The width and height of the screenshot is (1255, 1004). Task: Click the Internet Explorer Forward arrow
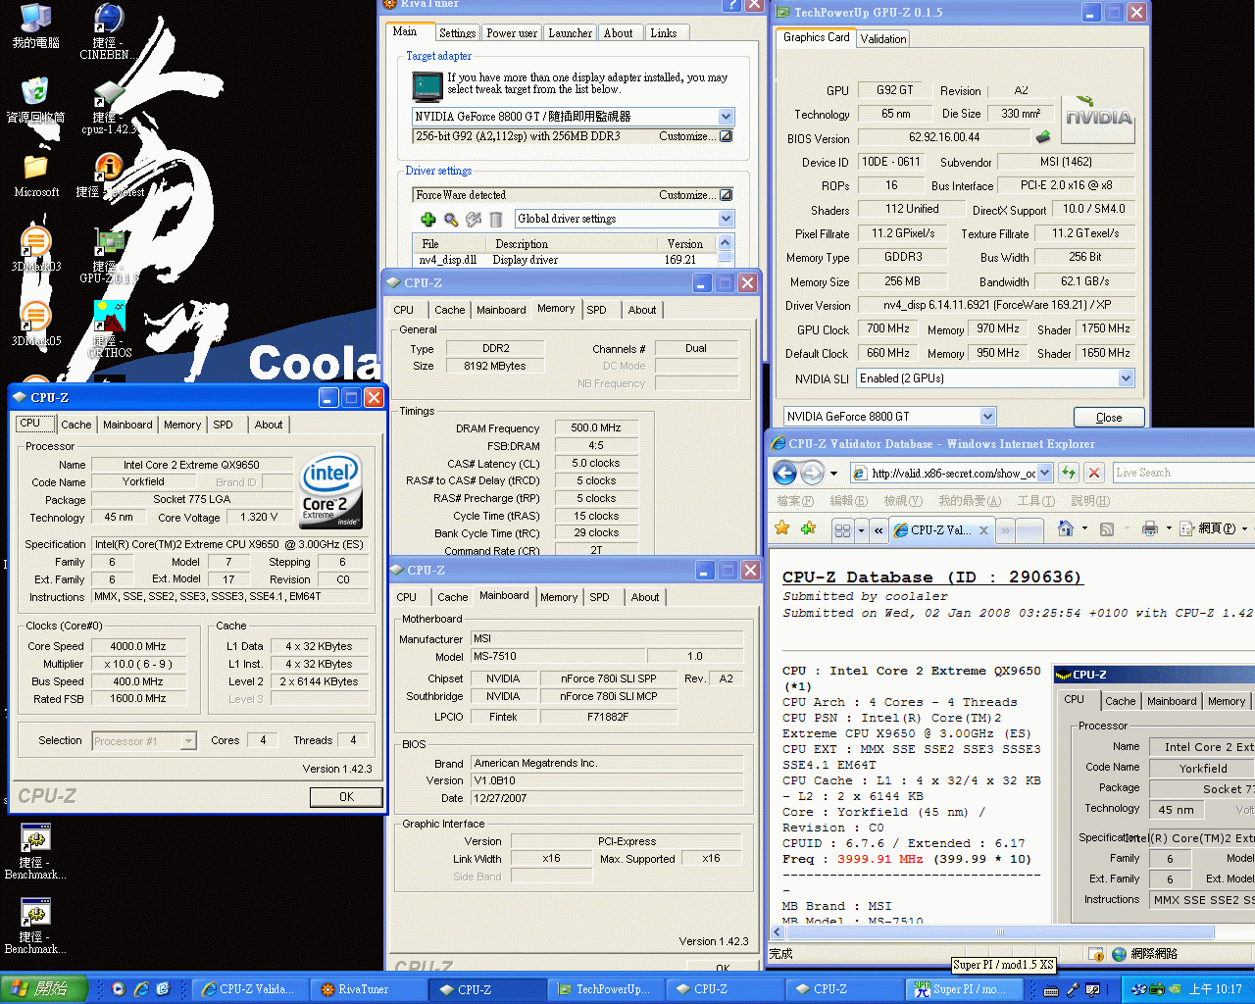tap(812, 473)
